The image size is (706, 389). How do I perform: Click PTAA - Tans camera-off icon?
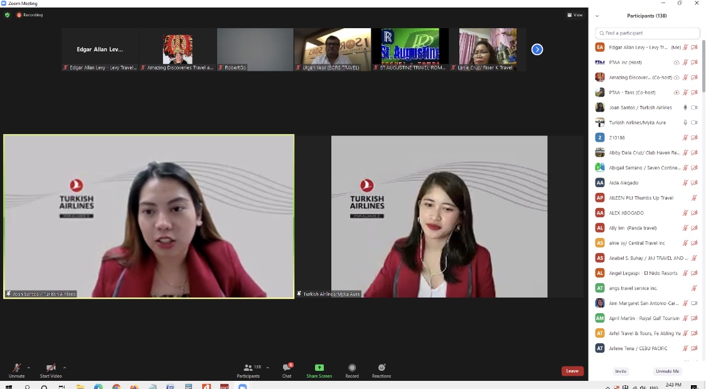pyautogui.click(x=694, y=93)
